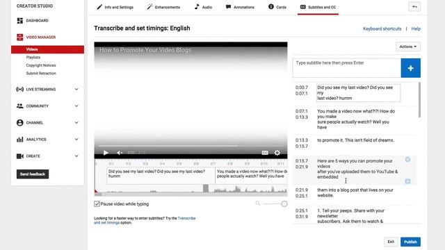The height and width of the screenshot is (250, 445).
Task: Click the Publish button
Action: pyautogui.click(x=410, y=242)
